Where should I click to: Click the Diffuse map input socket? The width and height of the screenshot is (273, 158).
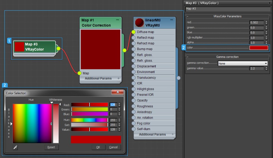coord(134,32)
